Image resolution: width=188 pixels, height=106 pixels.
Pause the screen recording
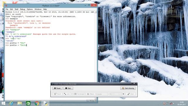coord(57,88)
